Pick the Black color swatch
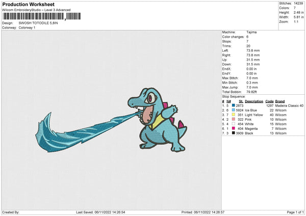 click(234, 133)
